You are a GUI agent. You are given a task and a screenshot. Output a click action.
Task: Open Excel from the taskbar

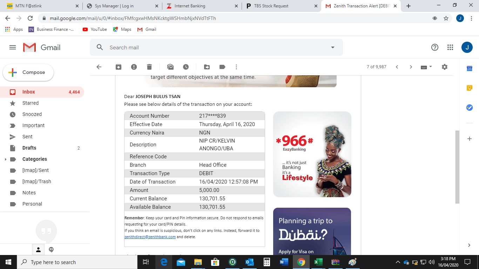click(x=318, y=262)
